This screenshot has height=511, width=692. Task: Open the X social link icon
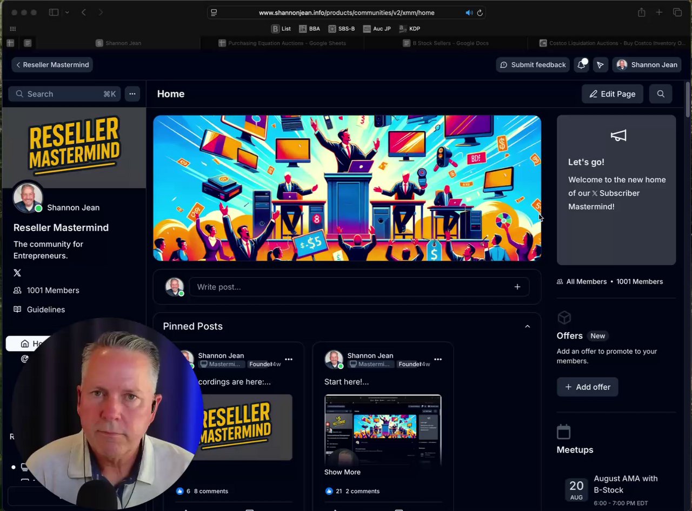[17, 273]
